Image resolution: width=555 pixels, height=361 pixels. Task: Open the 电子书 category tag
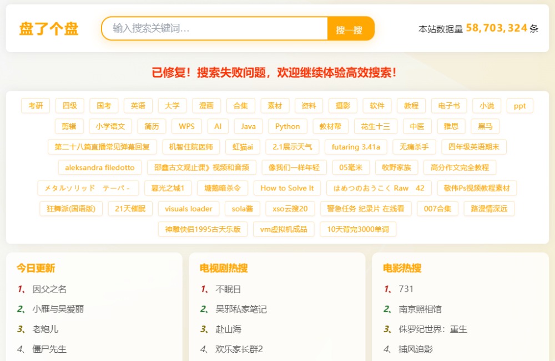point(449,106)
